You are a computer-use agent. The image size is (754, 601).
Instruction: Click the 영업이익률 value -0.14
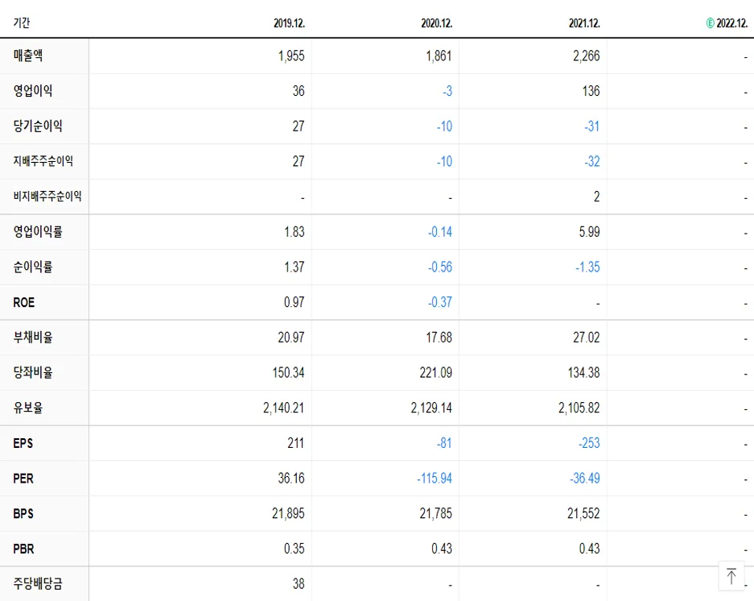click(440, 232)
